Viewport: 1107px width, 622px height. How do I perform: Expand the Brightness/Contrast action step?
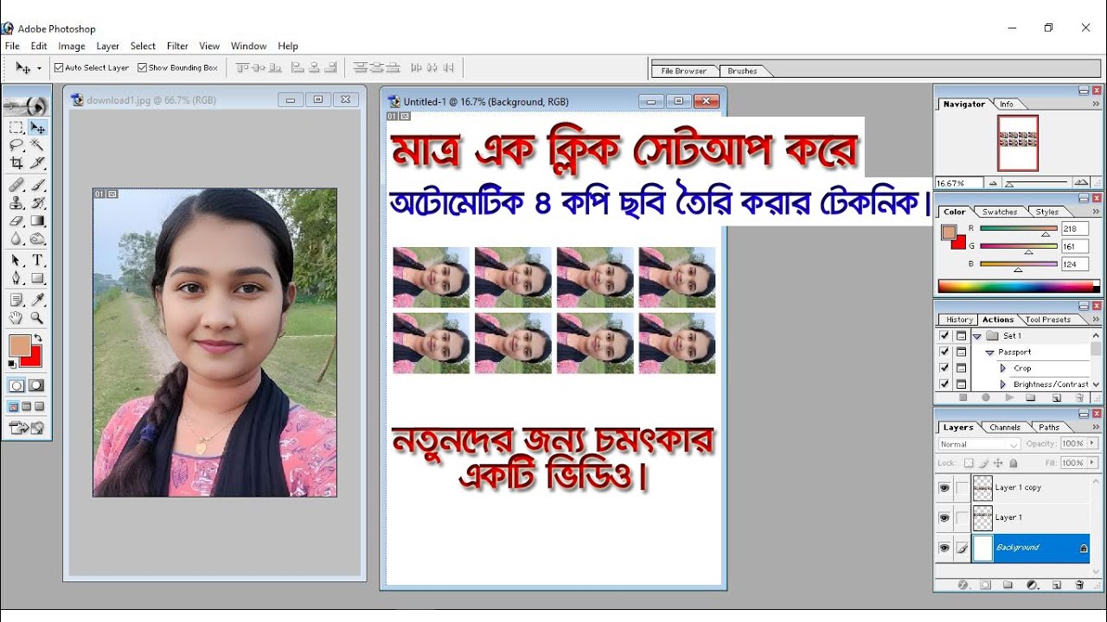pyautogui.click(x=1003, y=384)
